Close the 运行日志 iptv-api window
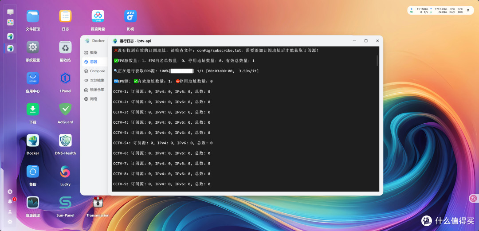 point(377,41)
